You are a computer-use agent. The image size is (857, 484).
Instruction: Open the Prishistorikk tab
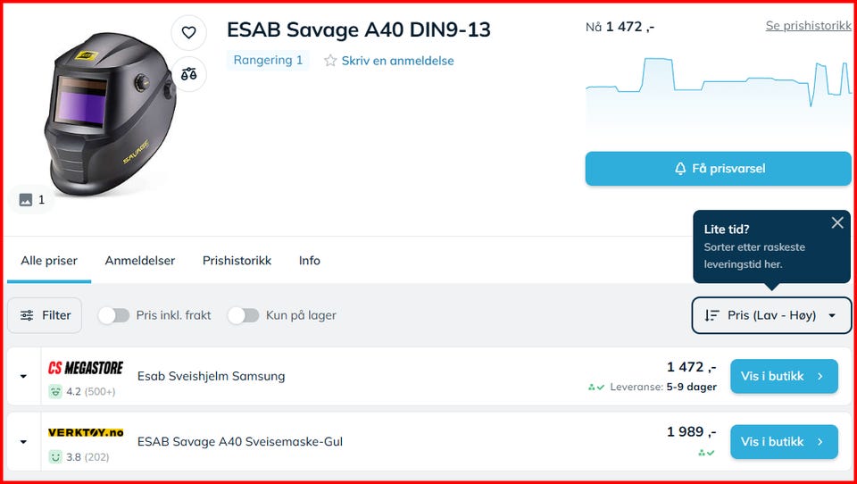click(x=237, y=261)
